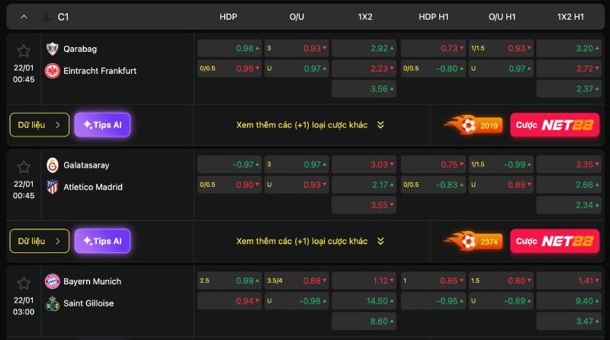
Task: Click the HDP H1 column header
Action: click(433, 17)
